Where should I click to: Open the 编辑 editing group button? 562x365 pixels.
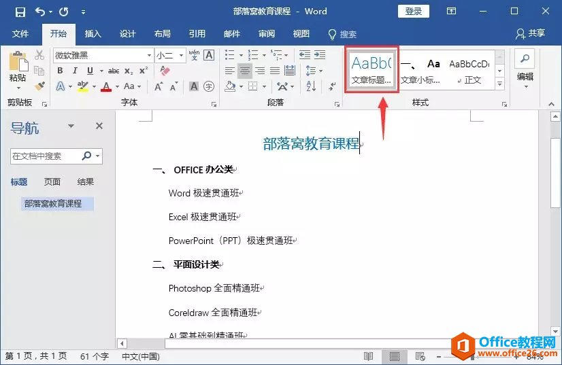point(525,69)
